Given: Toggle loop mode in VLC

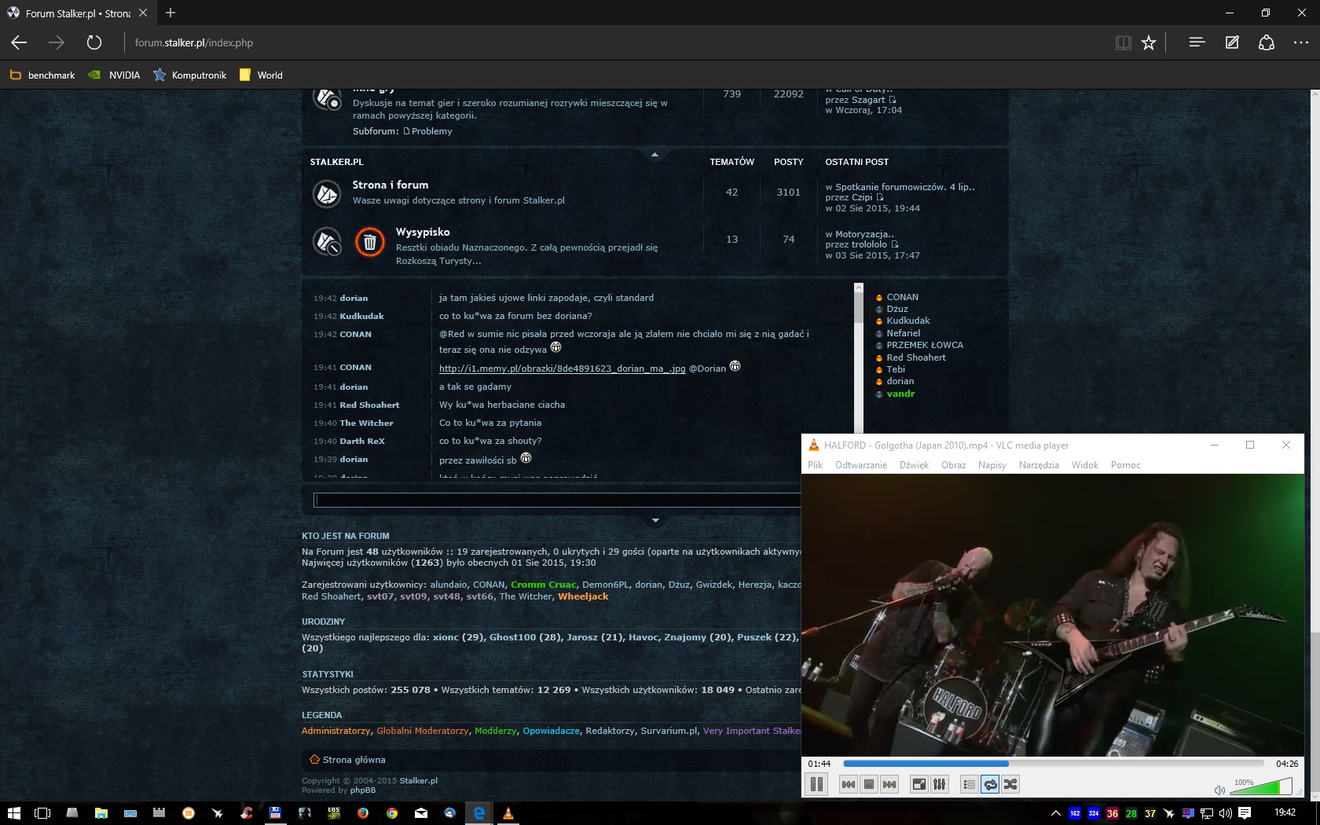Looking at the screenshot, I should coord(990,784).
